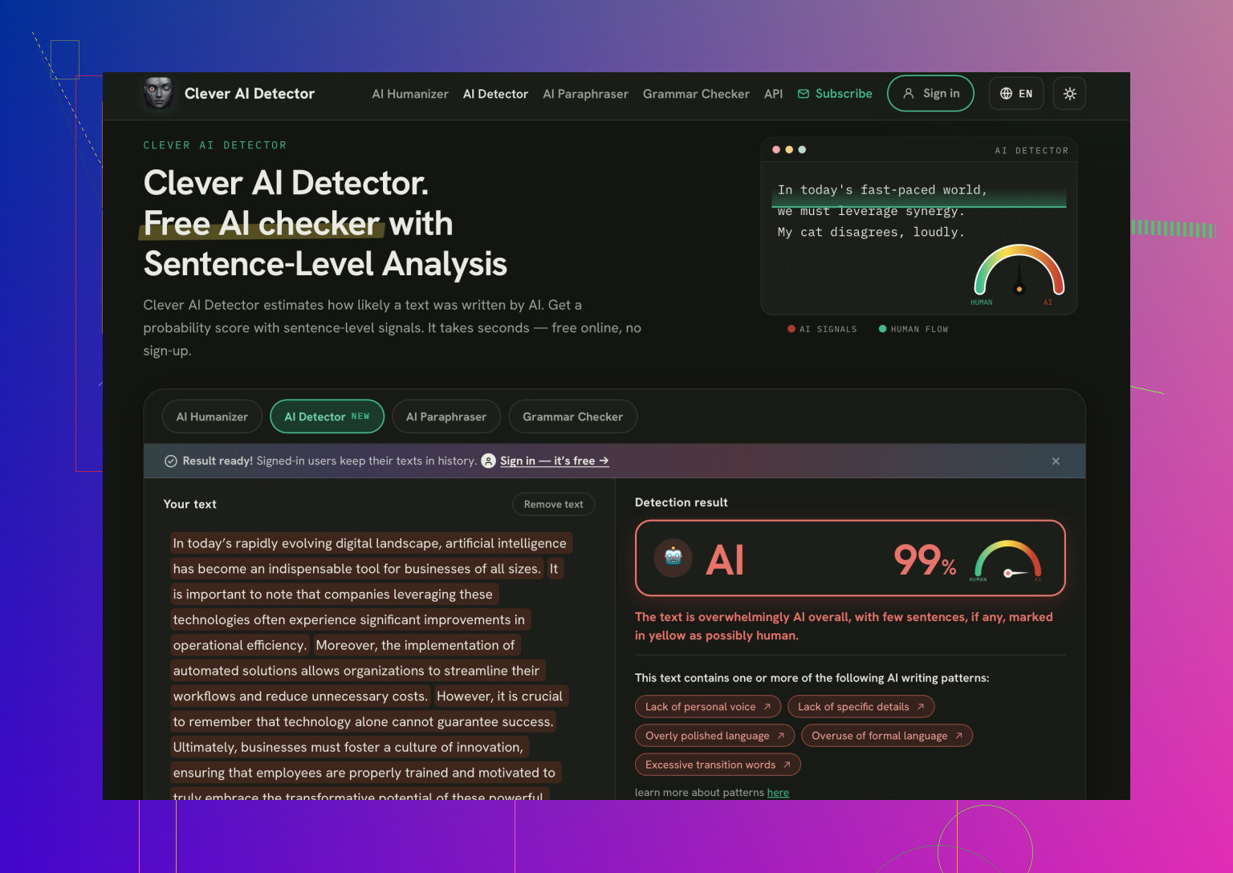Open AI Humanizer in the top navigation
The width and height of the screenshot is (1233, 873).
[x=410, y=94]
